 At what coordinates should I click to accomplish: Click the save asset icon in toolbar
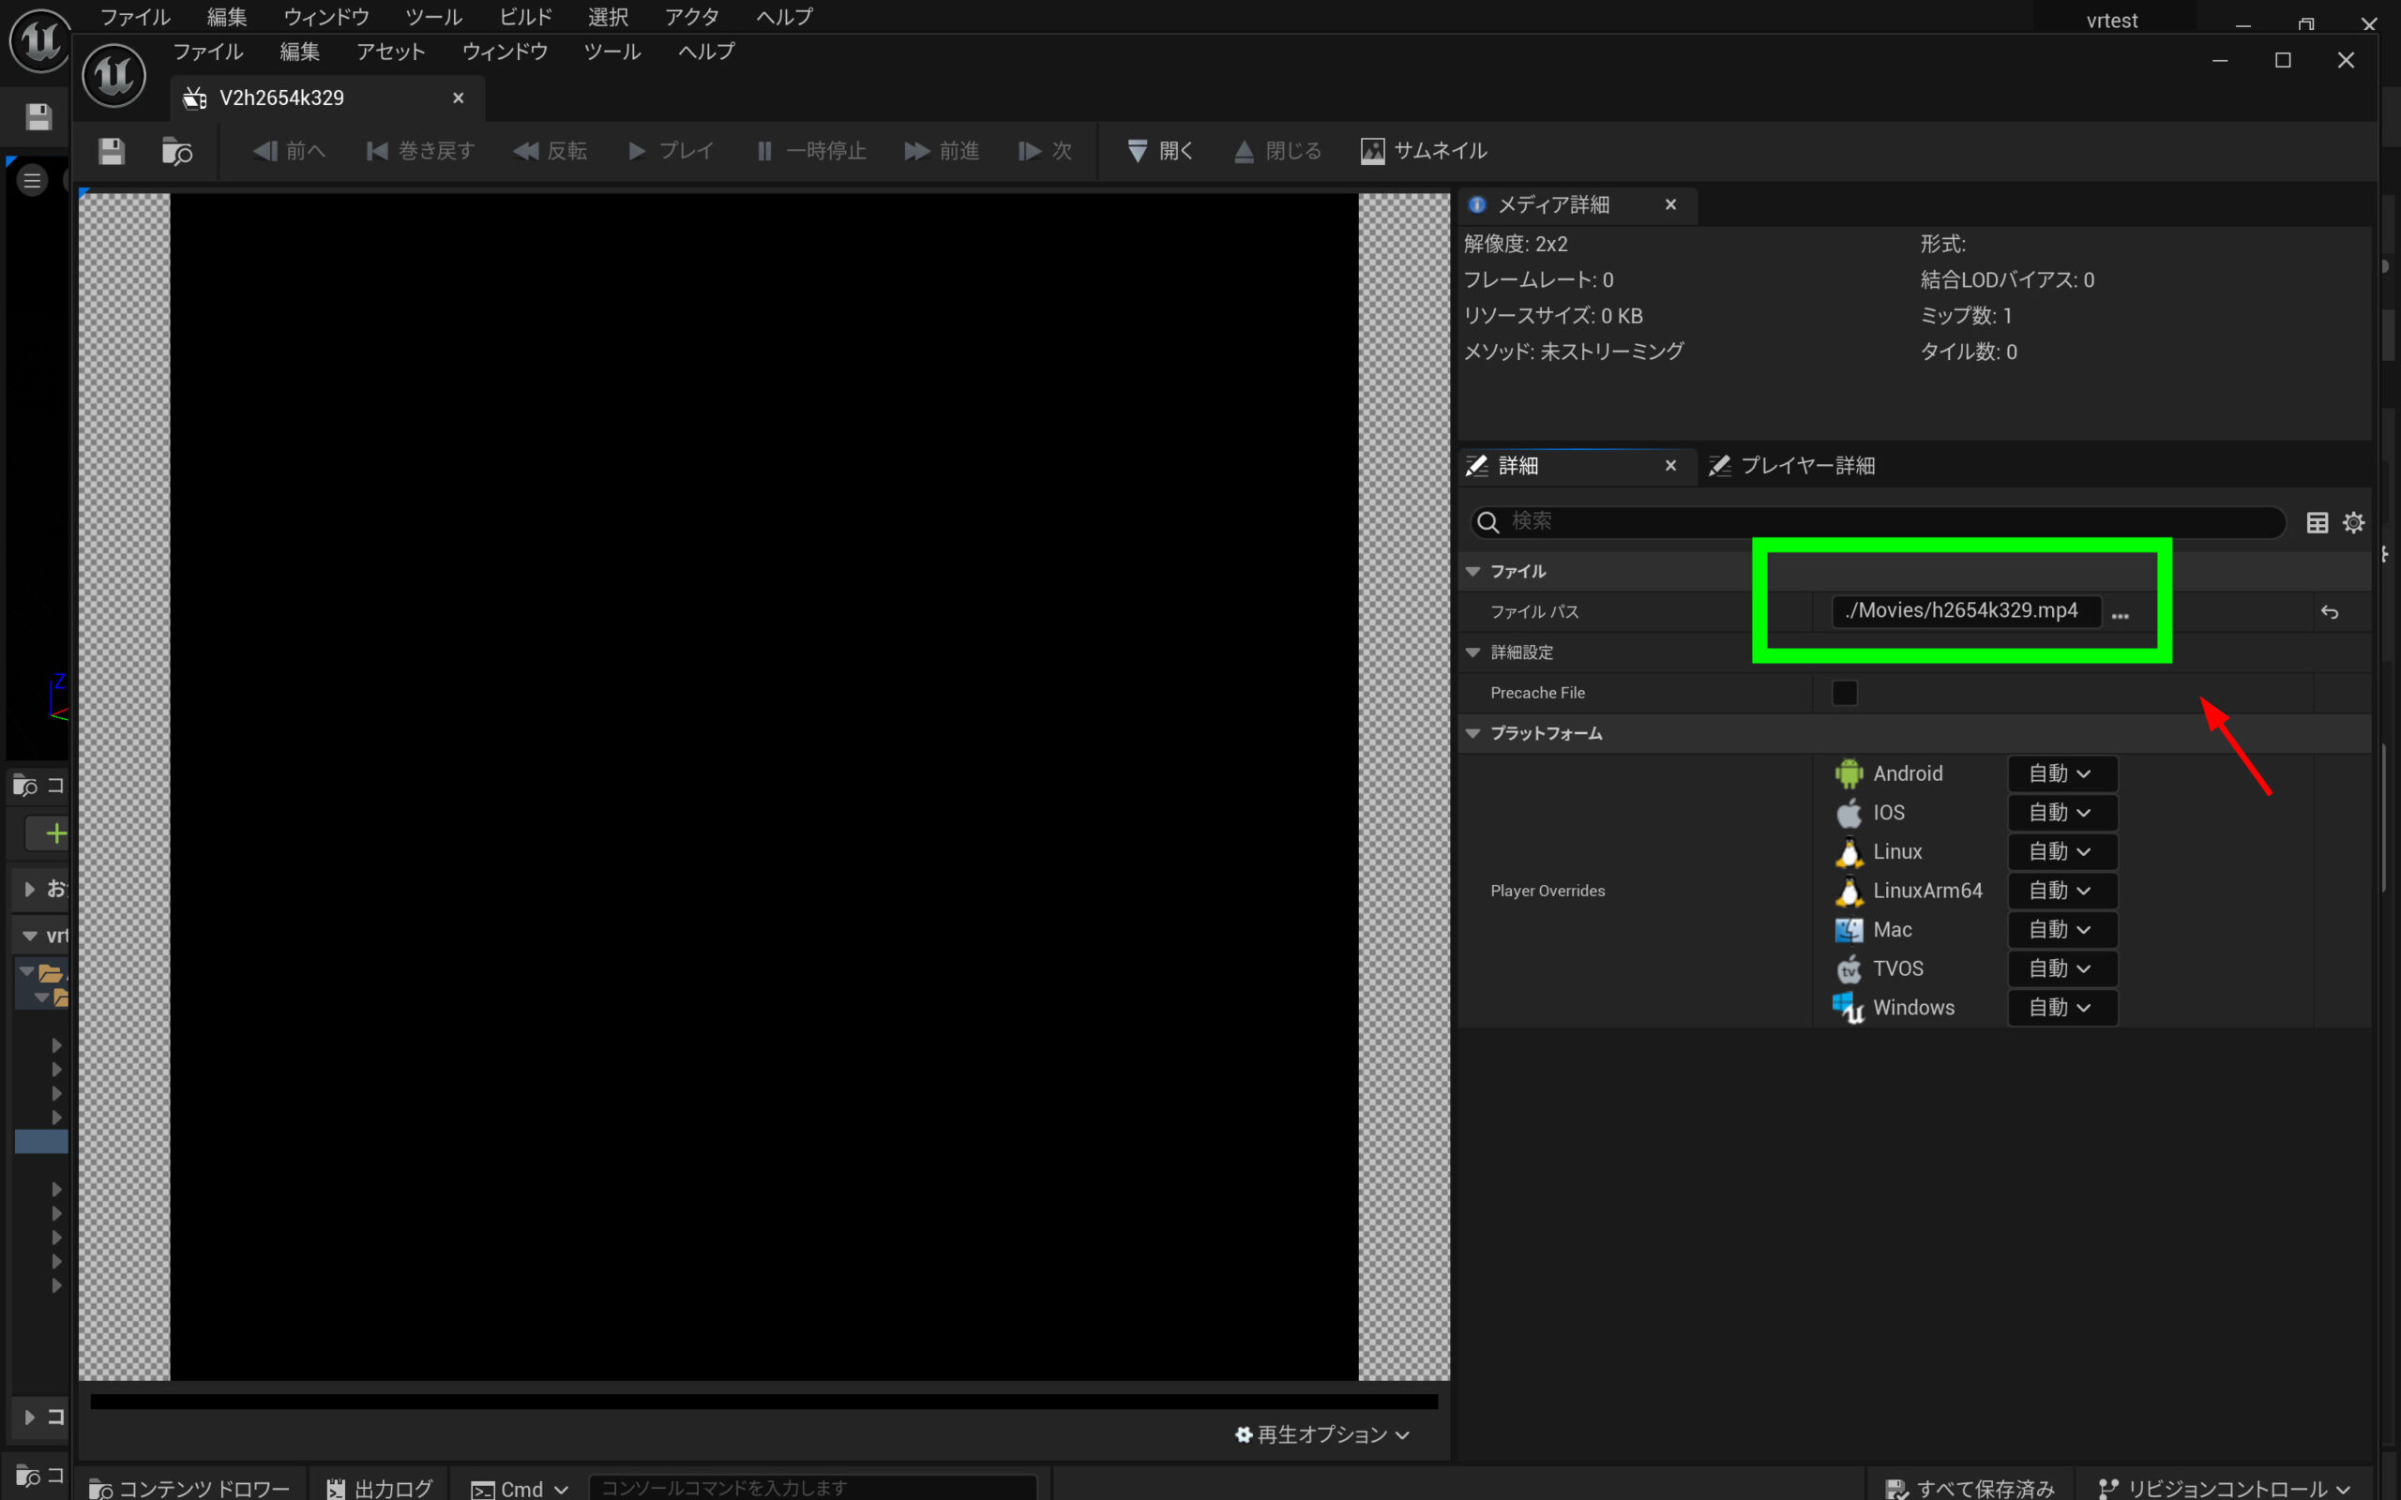point(111,151)
